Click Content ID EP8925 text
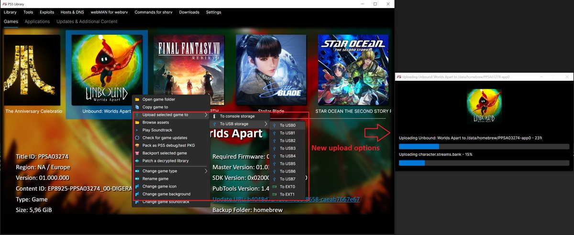Screen dimensions: 574x235 pyautogui.click(x=74, y=189)
